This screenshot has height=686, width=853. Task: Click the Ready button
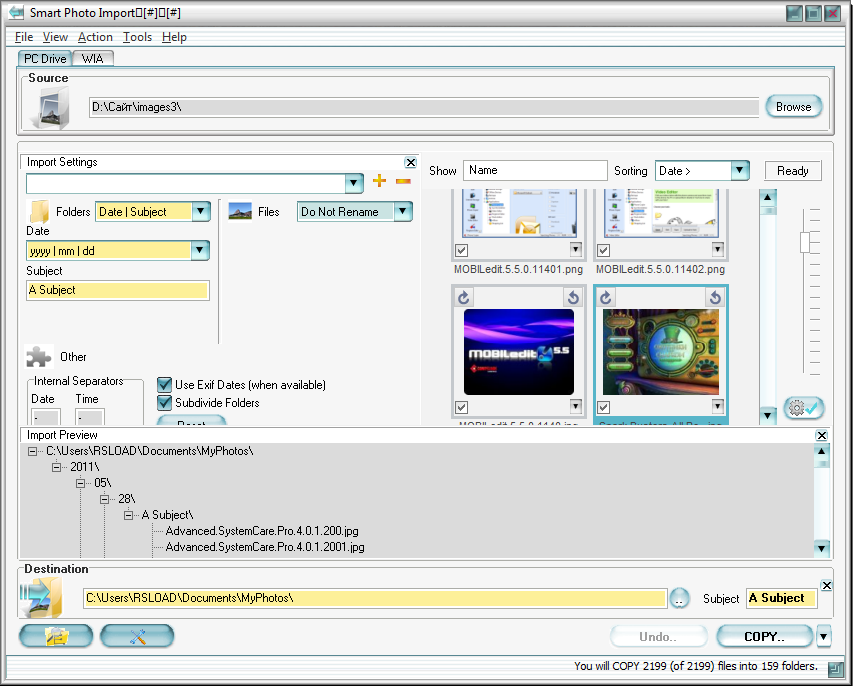click(x=793, y=171)
